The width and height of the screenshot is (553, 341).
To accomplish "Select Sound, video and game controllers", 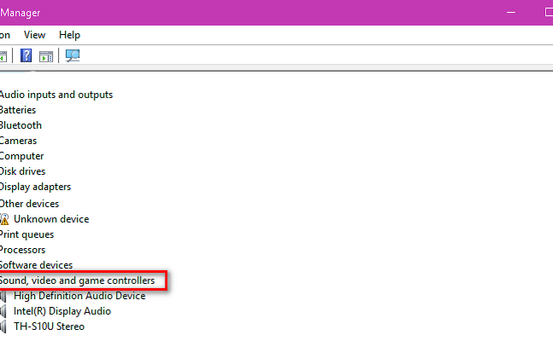I will pyautogui.click(x=78, y=280).
